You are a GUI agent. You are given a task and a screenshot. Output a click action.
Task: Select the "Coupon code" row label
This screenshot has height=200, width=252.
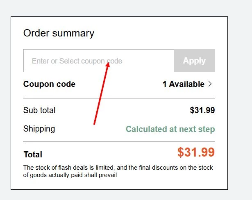point(49,84)
